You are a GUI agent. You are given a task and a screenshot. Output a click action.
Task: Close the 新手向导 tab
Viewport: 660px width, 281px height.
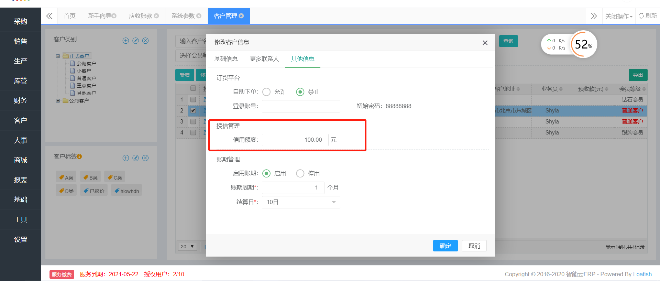[x=114, y=16]
